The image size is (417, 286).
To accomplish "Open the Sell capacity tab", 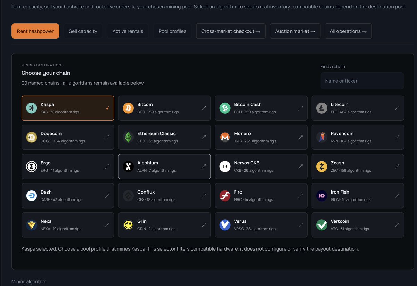I will tap(83, 31).
